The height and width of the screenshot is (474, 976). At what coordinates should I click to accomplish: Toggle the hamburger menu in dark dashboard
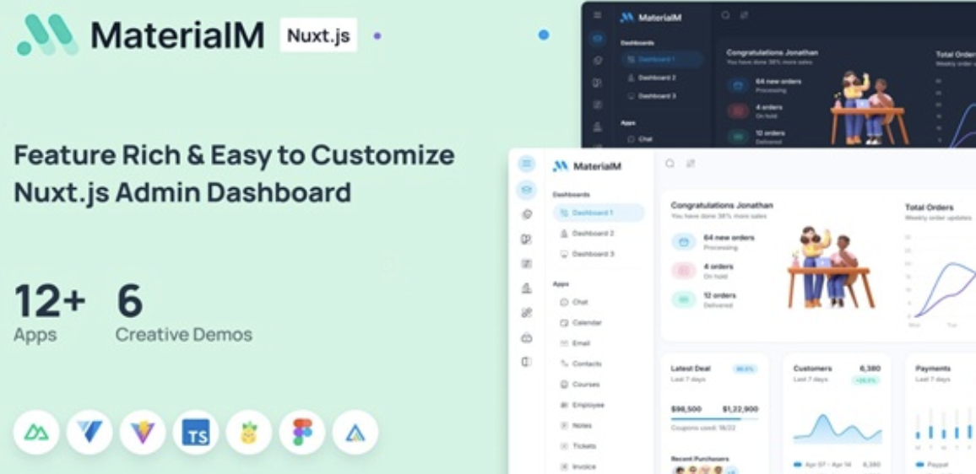(598, 15)
